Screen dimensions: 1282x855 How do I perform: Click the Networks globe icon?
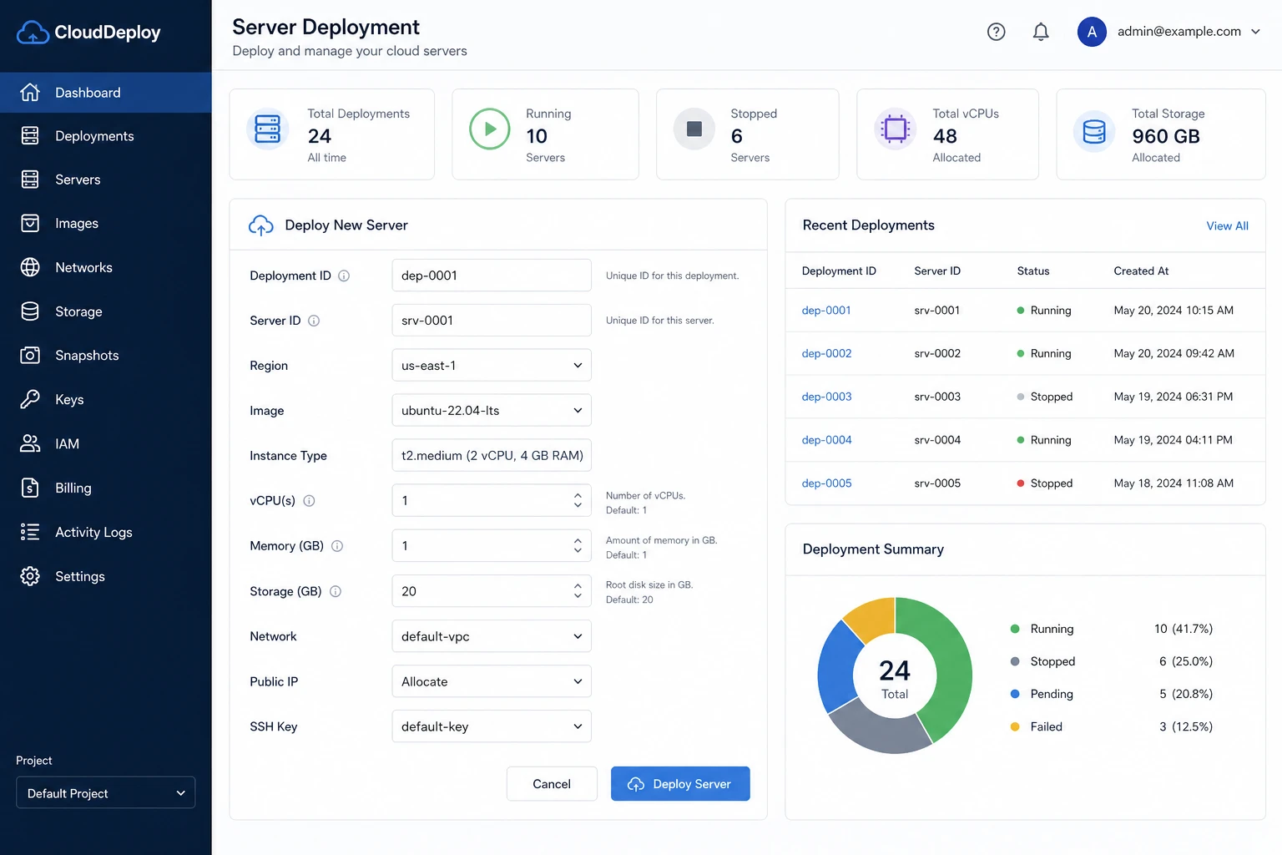(x=30, y=267)
